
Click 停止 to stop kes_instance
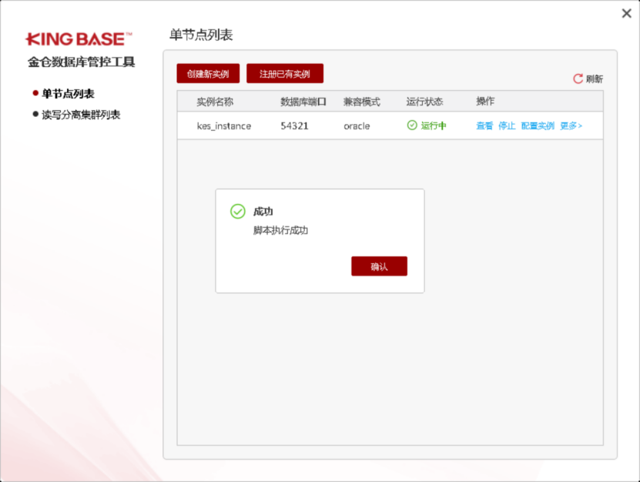(507, 126)
